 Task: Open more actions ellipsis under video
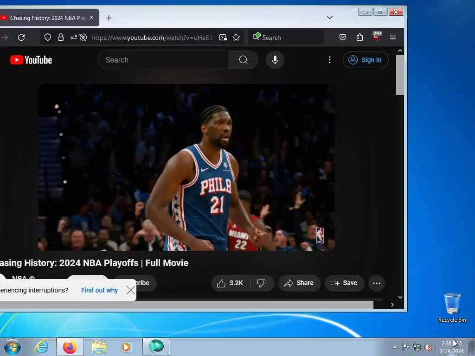point(377,283)
